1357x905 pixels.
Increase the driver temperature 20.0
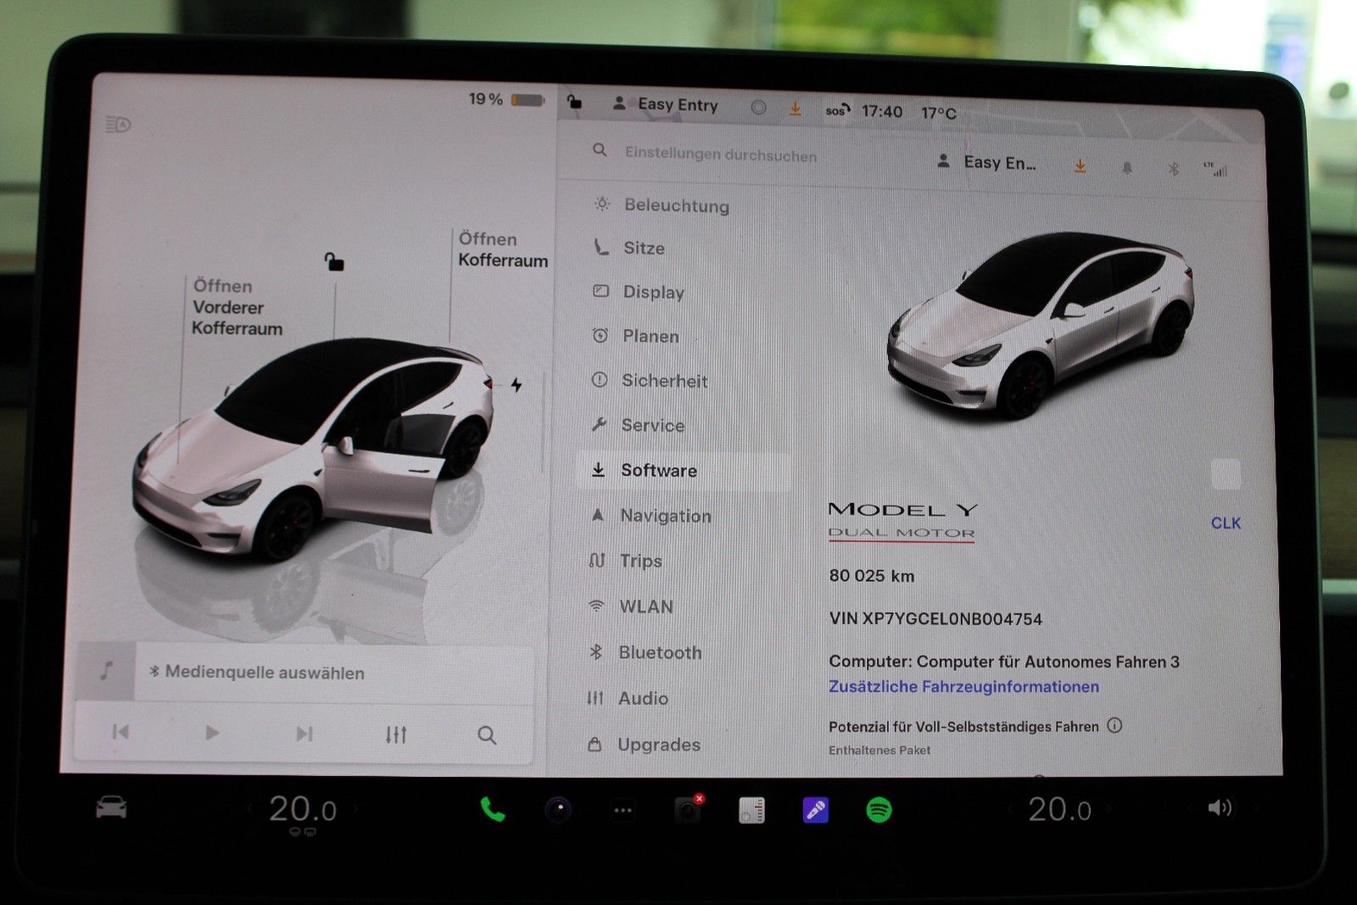(356, 809)
